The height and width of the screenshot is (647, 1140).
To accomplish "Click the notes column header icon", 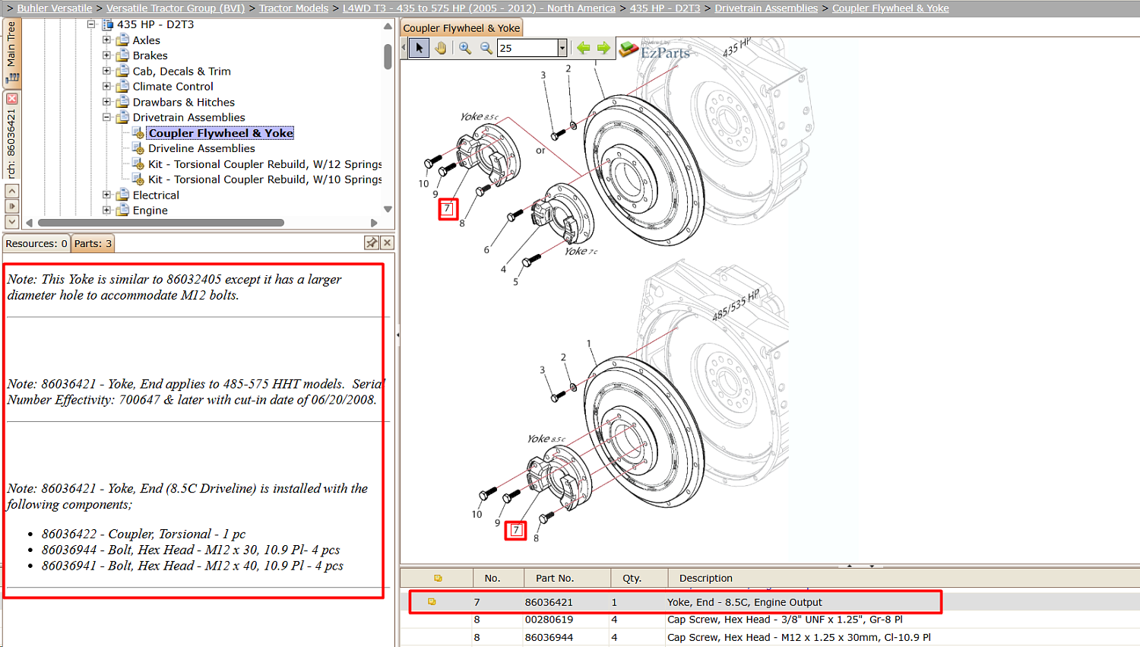I will [x=438, y=578].
